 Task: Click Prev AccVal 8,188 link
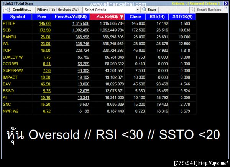[x=84, y=111]
